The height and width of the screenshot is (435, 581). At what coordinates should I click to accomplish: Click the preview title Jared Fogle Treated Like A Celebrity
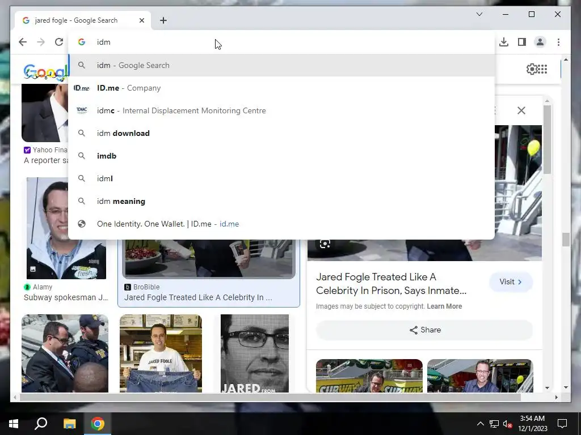tap(391, 284)
